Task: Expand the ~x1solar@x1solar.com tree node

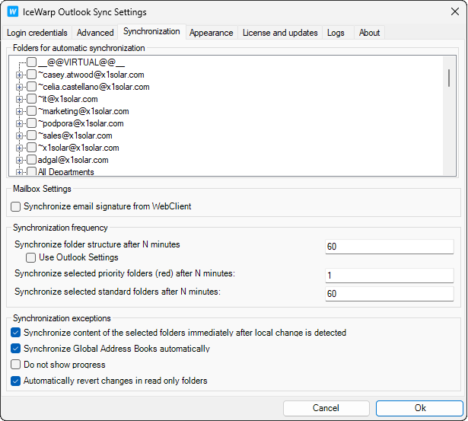Action: [x=19, y=148]
